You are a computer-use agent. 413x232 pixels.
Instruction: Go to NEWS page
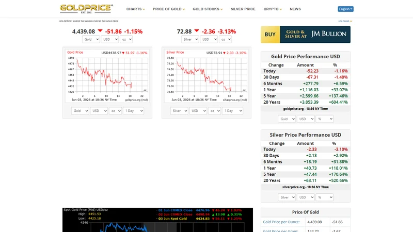point(295,9)
